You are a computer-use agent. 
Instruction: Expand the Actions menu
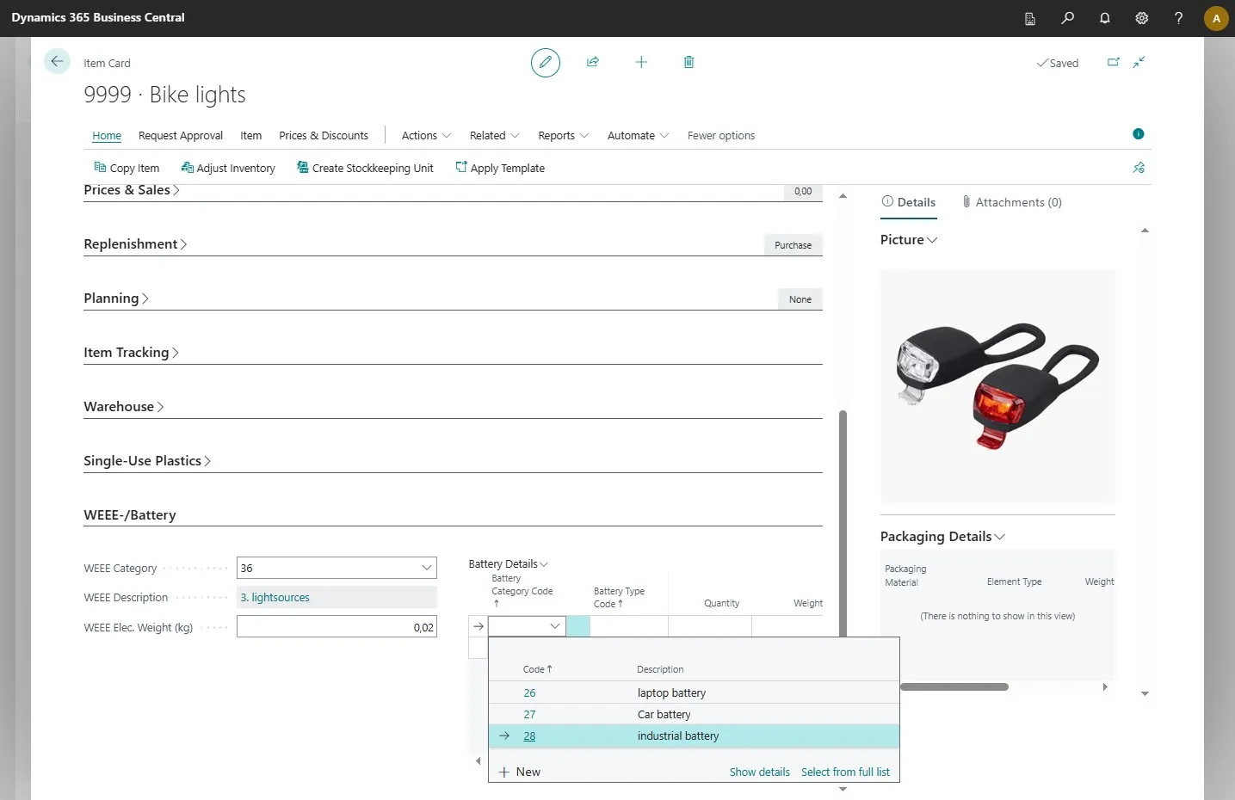click(426, 136)
